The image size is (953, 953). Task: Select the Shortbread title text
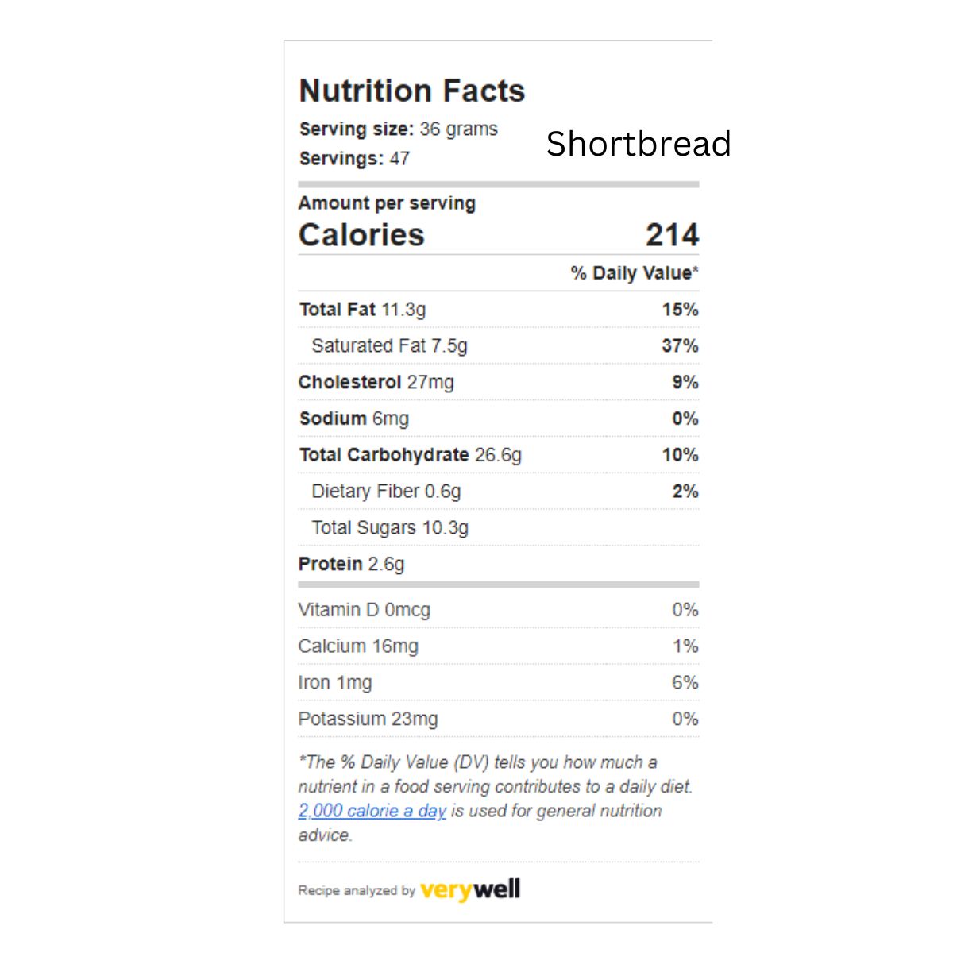(x=638, y=144)
